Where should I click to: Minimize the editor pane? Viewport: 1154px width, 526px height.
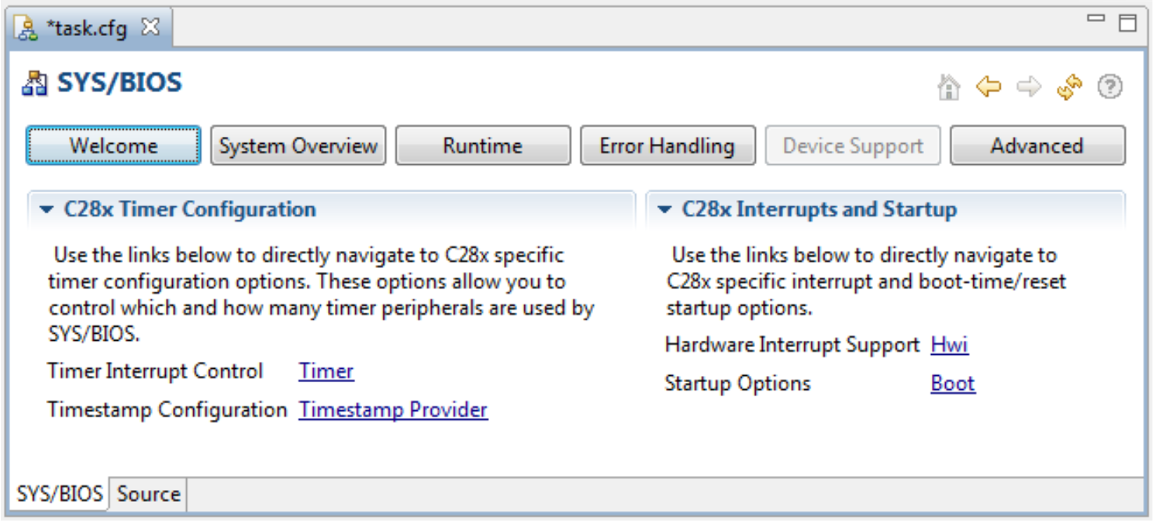[1096, 19]
